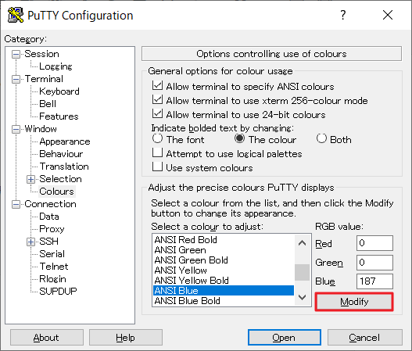This screenshot has height=351, width=412.
Task: Click the Blue RGB value field
Action: pyautogui.click(x=374, y=281)
